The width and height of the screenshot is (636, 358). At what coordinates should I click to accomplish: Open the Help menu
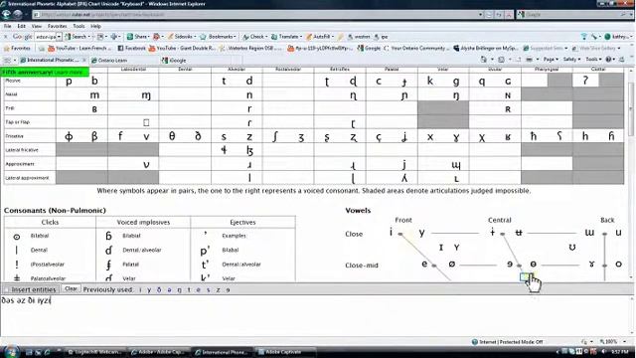[95, 26]
